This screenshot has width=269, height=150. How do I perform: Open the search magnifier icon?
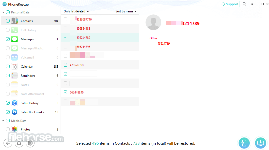point(244,4)
